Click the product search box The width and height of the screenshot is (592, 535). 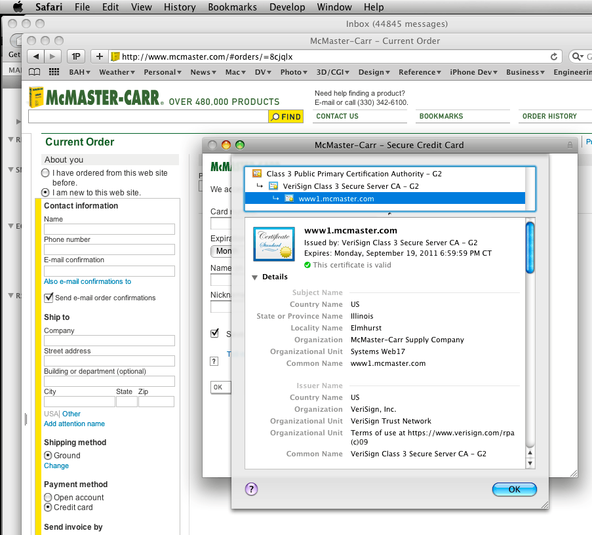[x=148, y=117]
